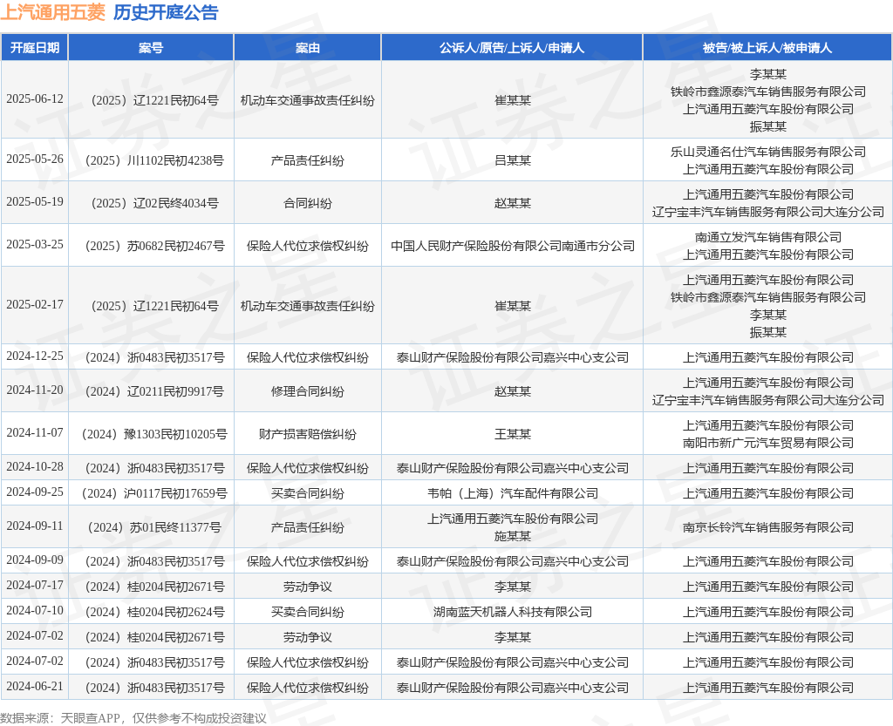This screenshot has height=726, width=893.
Task: Click plaintiff 王某某
Action: click(x=513, y=434)
